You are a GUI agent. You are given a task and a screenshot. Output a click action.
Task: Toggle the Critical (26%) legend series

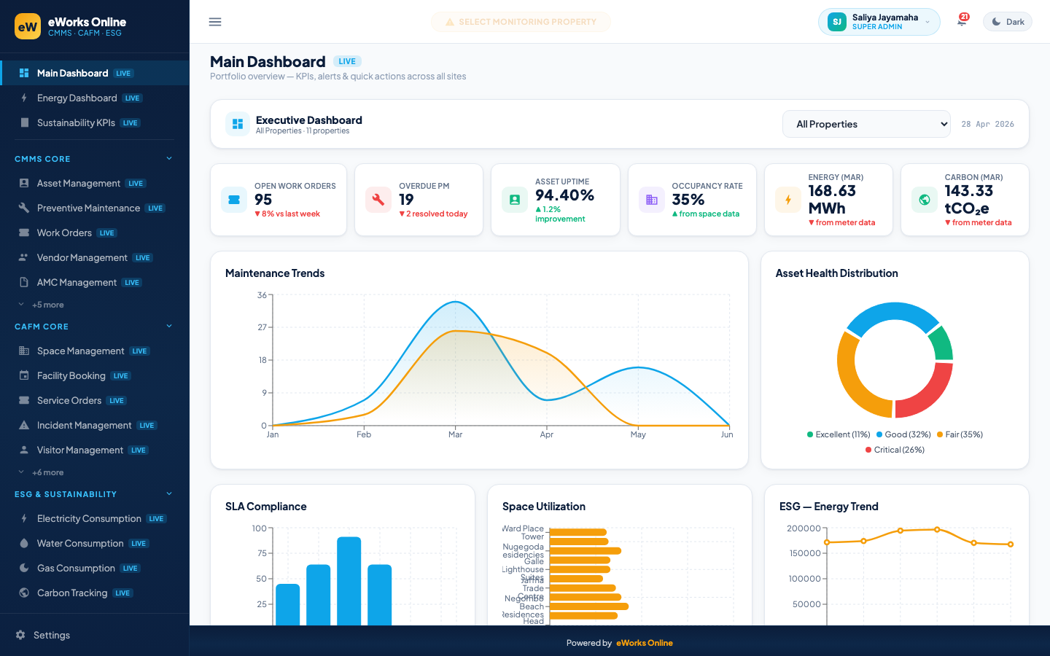[x=895, y=450]
